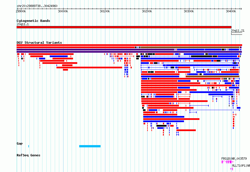
Task: Click the 30300k ruler label
Action: click(x=189, y=11)
